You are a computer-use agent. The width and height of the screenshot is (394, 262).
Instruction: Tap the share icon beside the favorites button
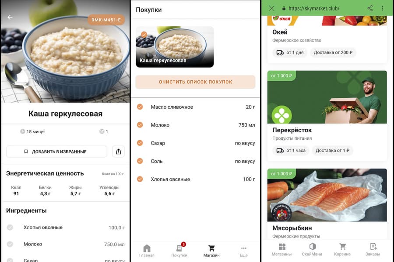[118, 152]
